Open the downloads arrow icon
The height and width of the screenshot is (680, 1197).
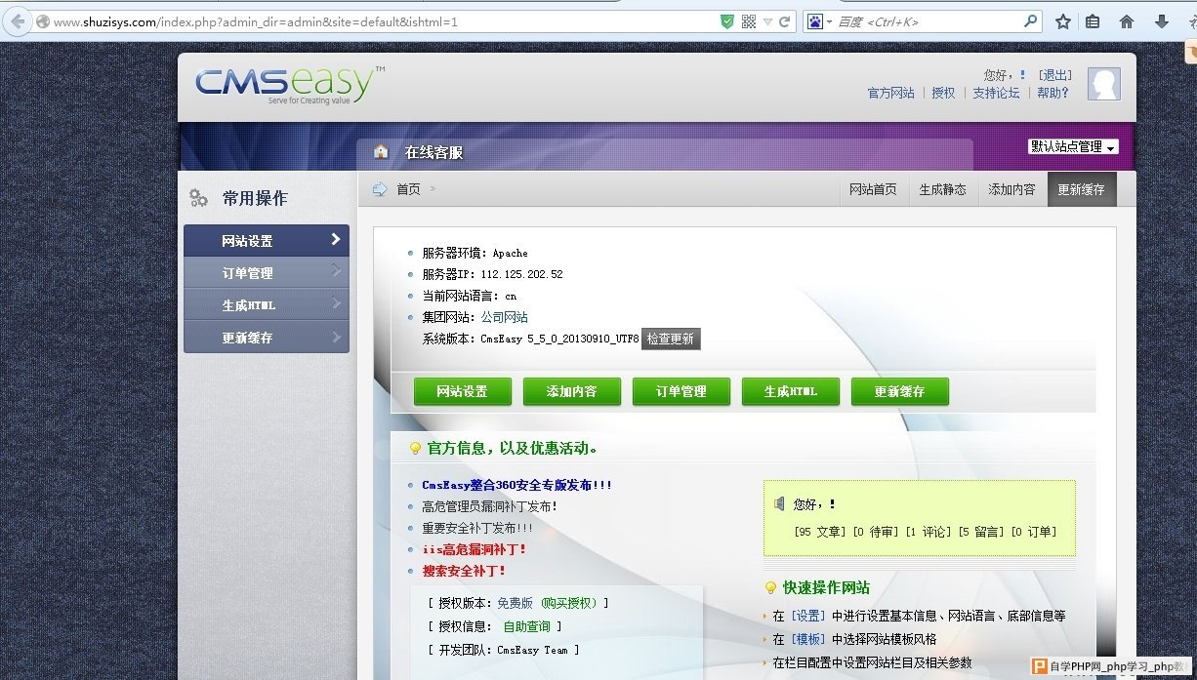pos(1162,21)
